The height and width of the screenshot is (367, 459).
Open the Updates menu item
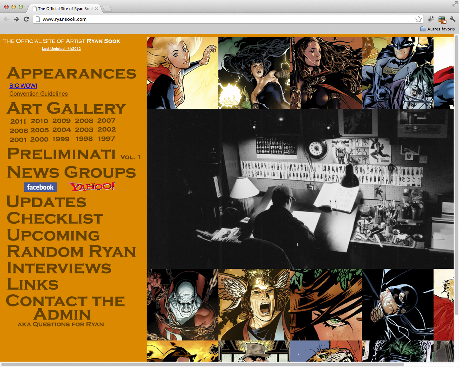47,202
